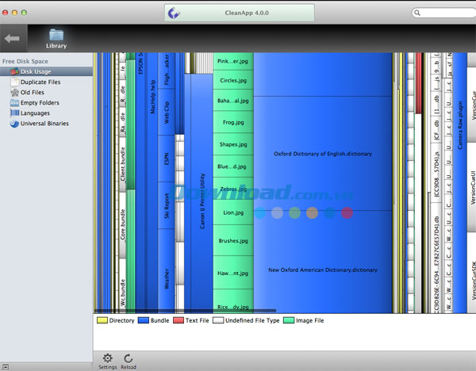Select New Oxford American Dictionary.dictionary block
Viewport: 476px width, 371px height.
coord(323,262)
